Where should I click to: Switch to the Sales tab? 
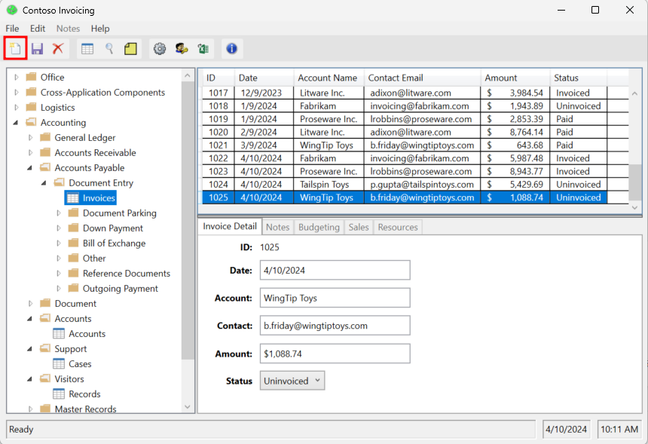[359, 227]
